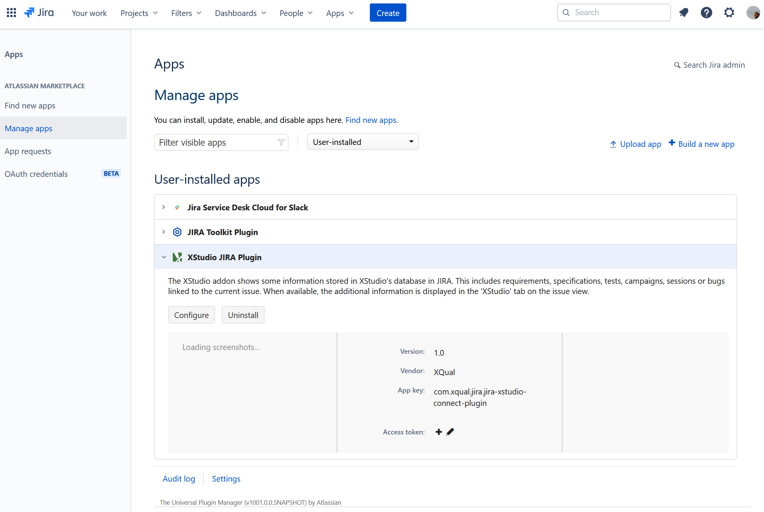
Task: Expand the JIRA Toolkit Plugin row
Action: (x=164, y=232)
